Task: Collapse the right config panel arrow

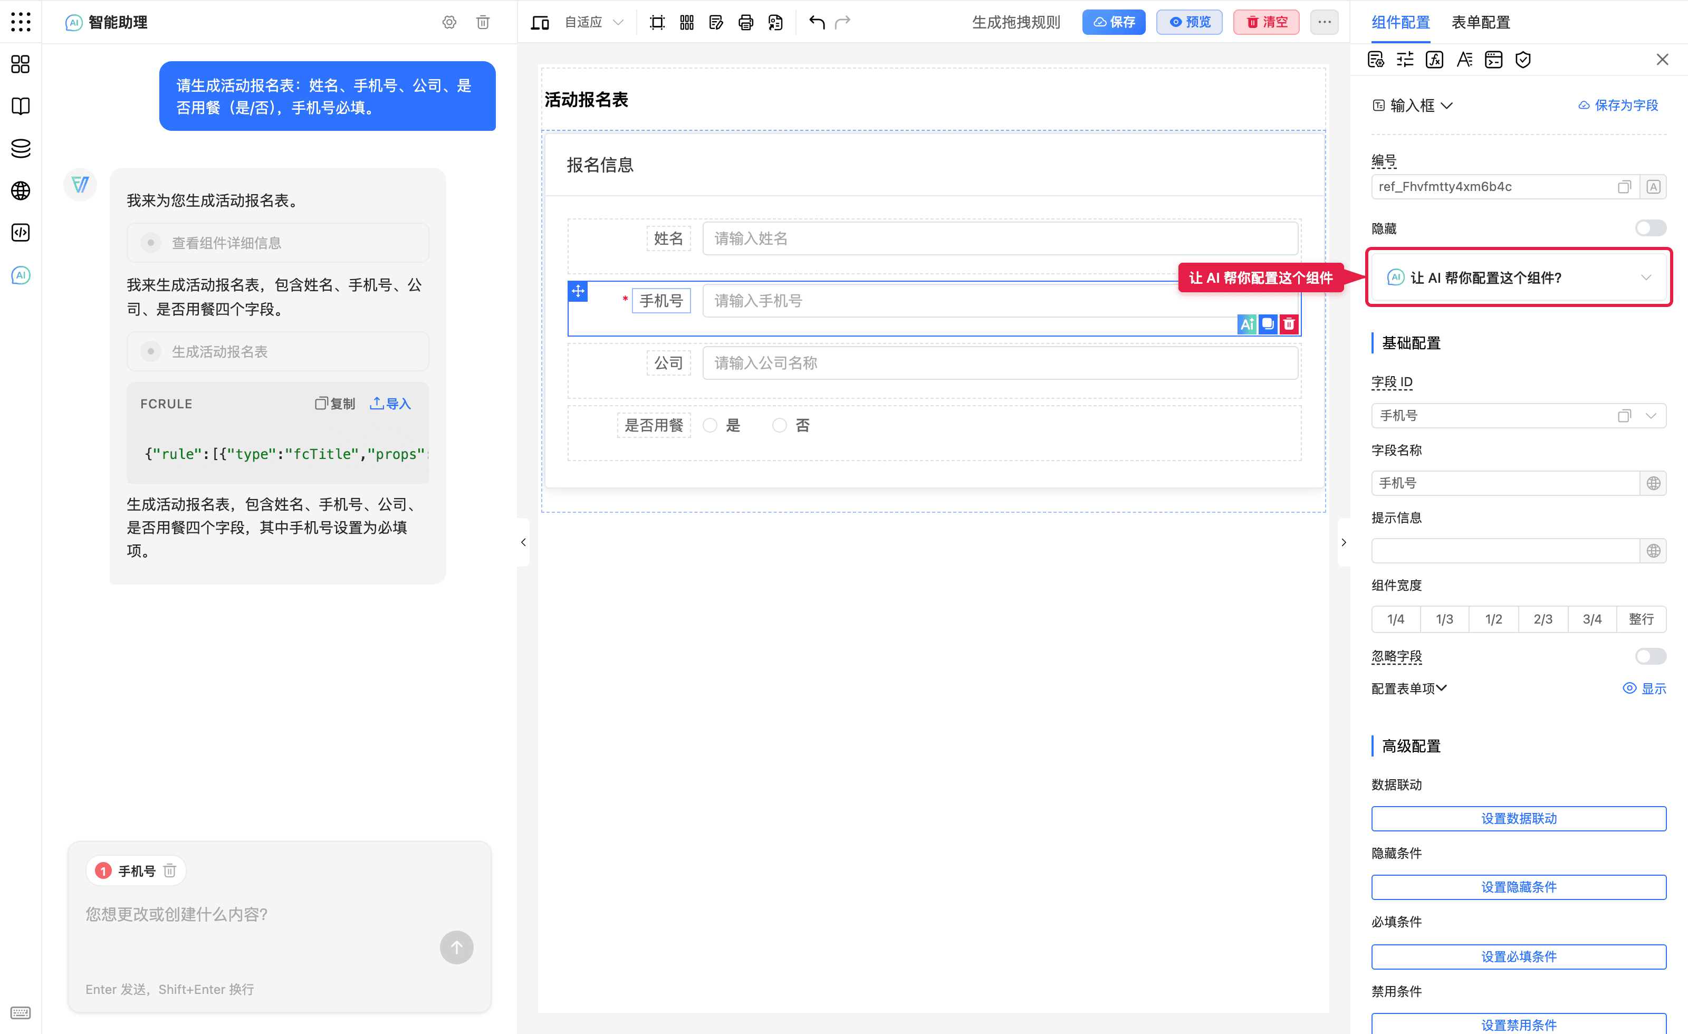Action: [x=1344, y=542]
